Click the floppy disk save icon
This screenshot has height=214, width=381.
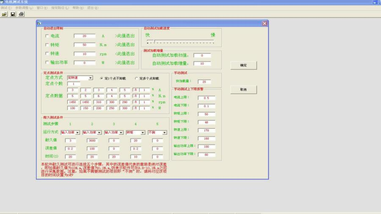(x=13, y=14)
